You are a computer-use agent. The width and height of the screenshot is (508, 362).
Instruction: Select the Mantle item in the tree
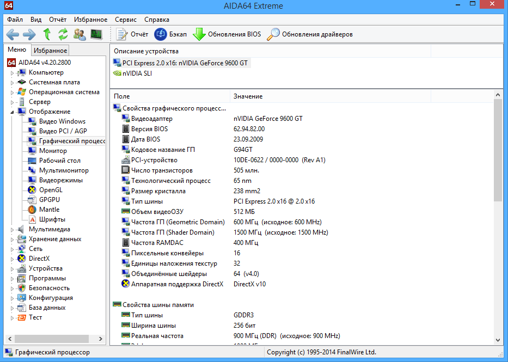tap(49, 210)
